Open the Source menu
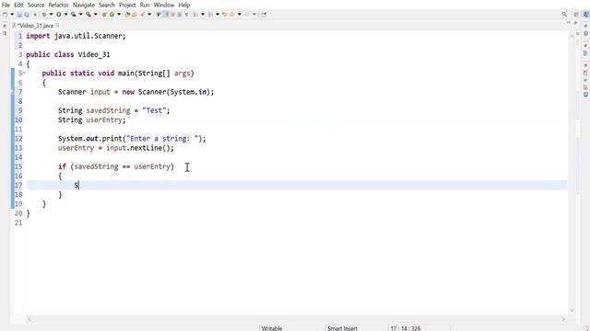590x331 pixels. click(36, 5)
